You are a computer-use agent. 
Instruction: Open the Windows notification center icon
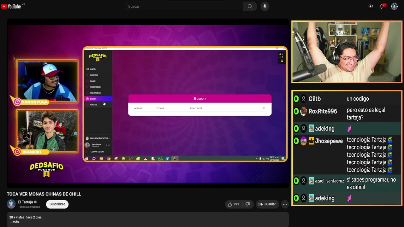point(283,159)
